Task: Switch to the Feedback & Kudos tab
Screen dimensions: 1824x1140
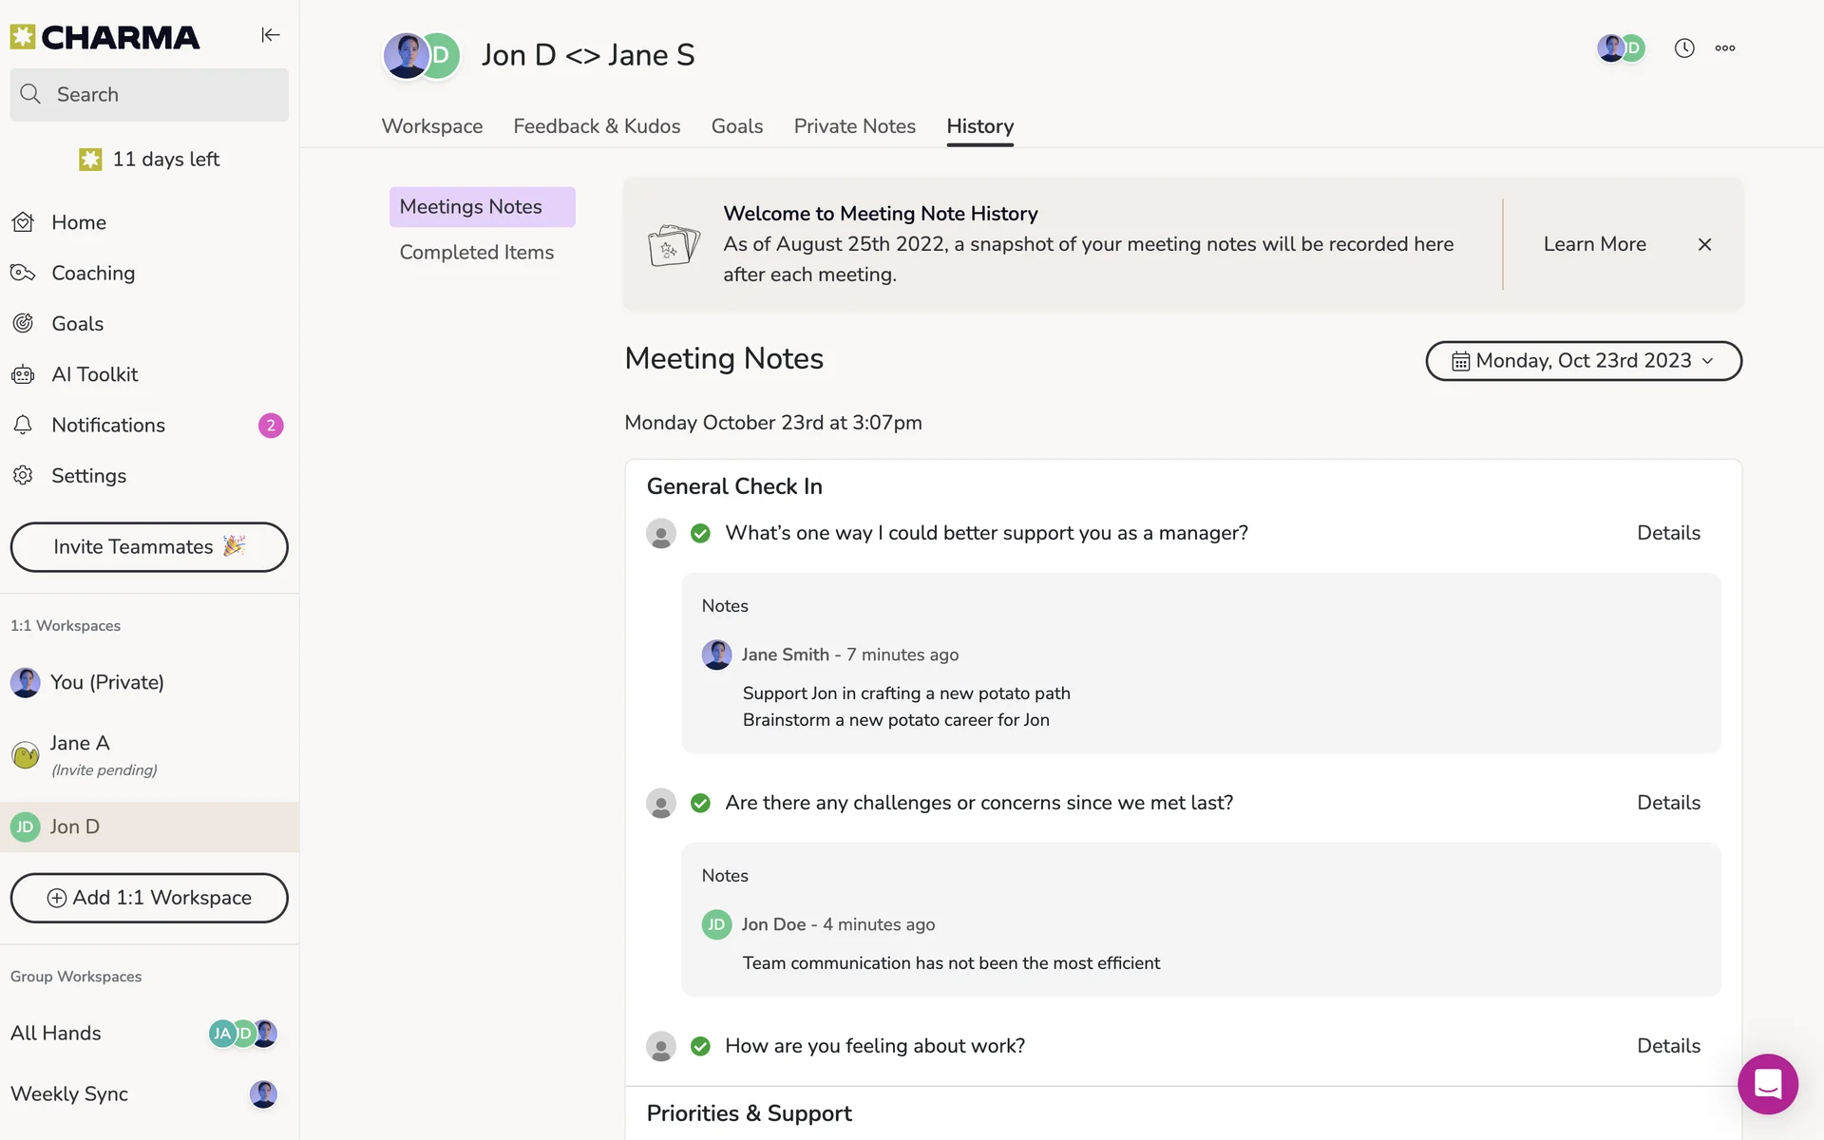Action: coord(597,126)
